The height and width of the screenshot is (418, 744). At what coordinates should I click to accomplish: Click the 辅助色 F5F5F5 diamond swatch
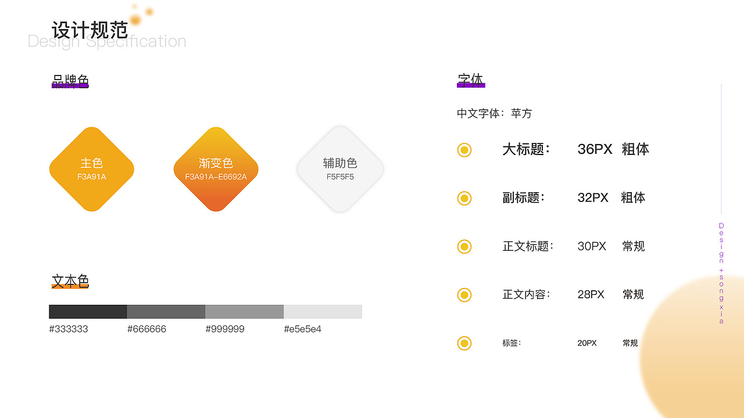click(340, 169)
